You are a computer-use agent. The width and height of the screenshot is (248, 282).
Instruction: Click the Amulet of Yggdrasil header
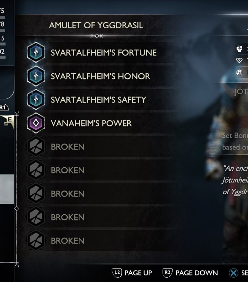[96, 25]
